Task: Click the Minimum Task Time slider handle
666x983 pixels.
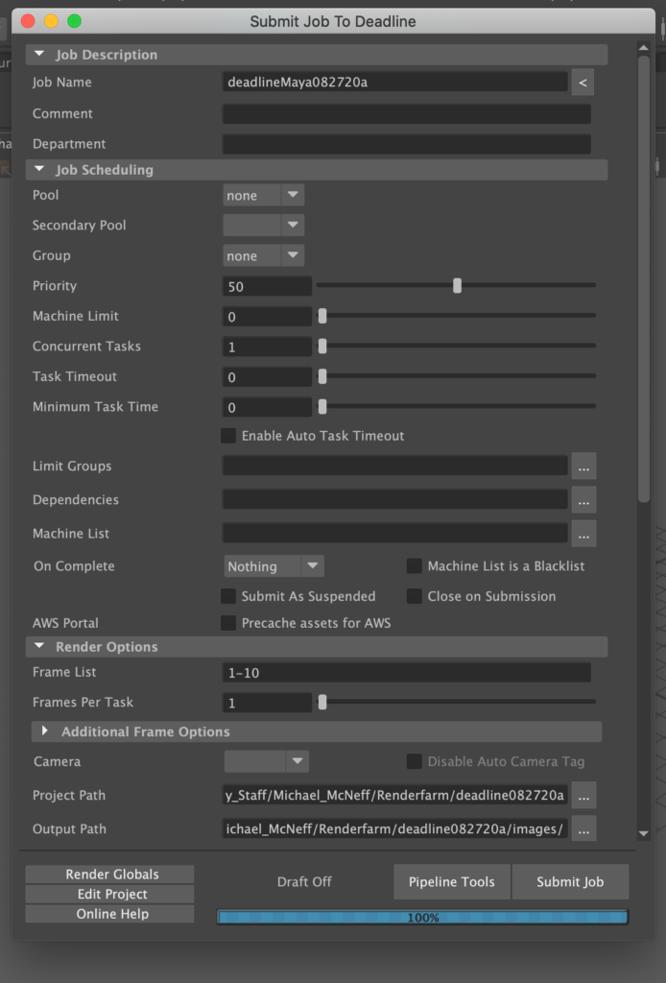Action: pyautogui.click(x=322, y=407)
